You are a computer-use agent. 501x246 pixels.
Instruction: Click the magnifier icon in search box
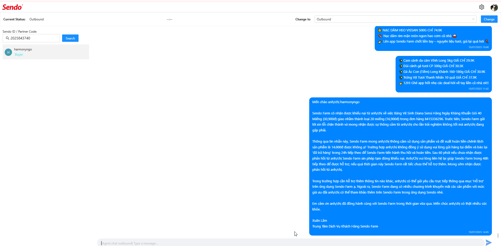coord(7,38)
